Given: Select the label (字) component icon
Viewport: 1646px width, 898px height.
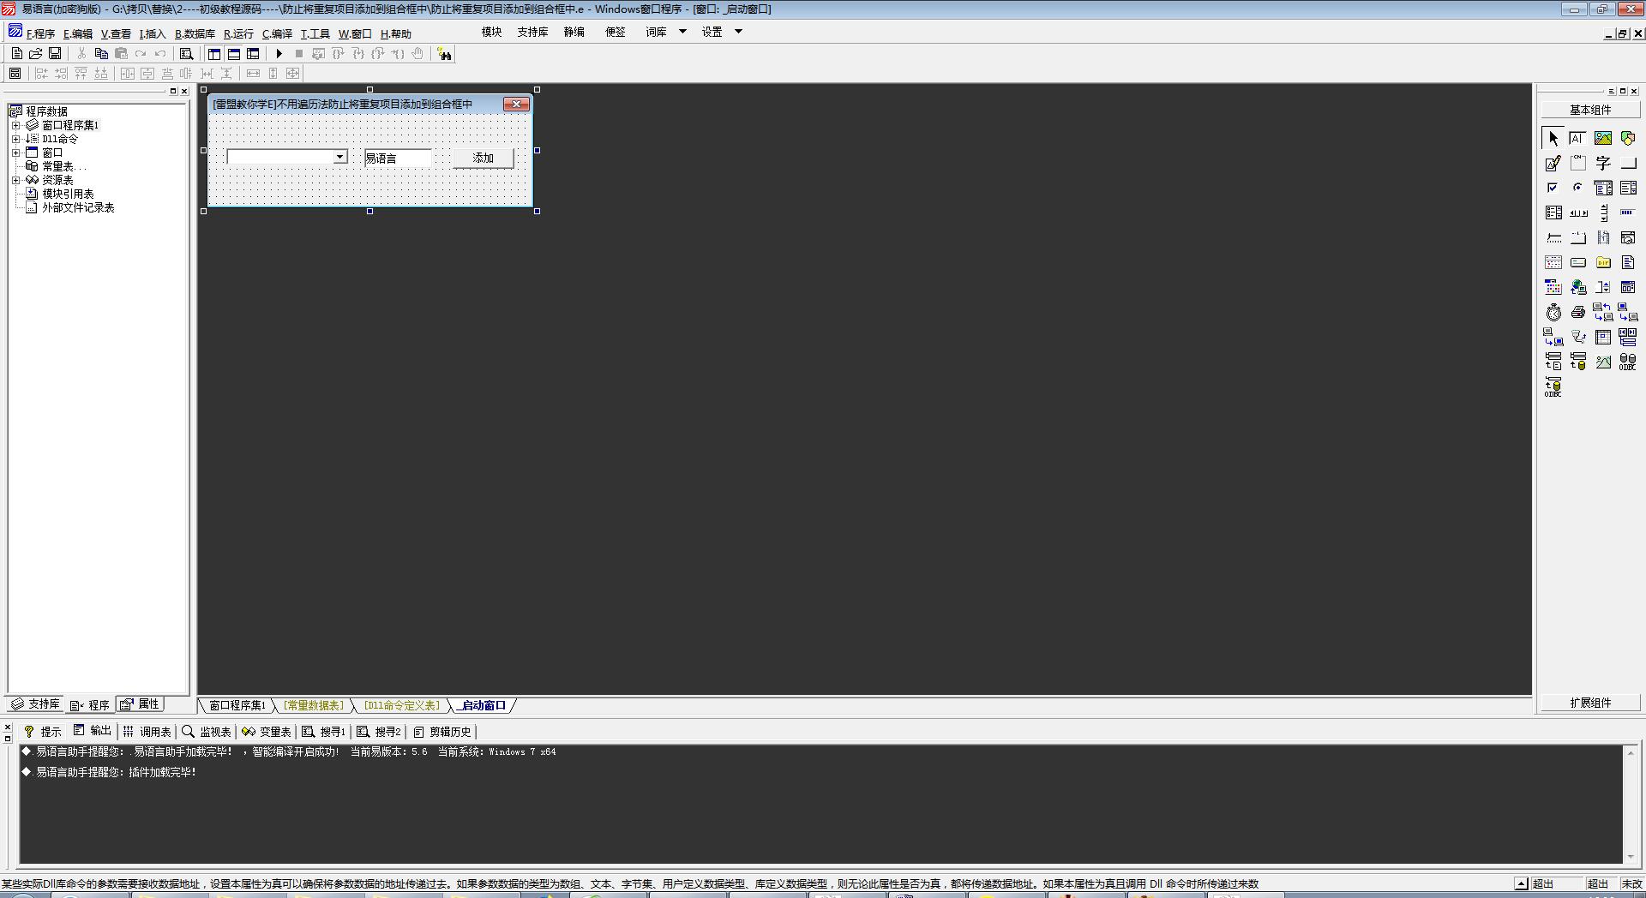Looking at the screenshot, I should tap(1603, 163).
